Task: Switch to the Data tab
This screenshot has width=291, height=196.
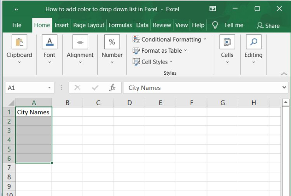Action: pos(142,25)
